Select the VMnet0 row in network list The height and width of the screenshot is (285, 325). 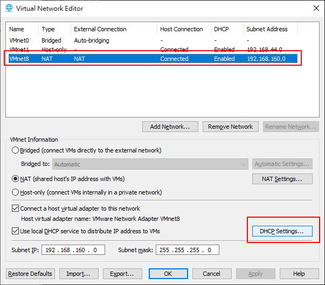tap(153, 40)
